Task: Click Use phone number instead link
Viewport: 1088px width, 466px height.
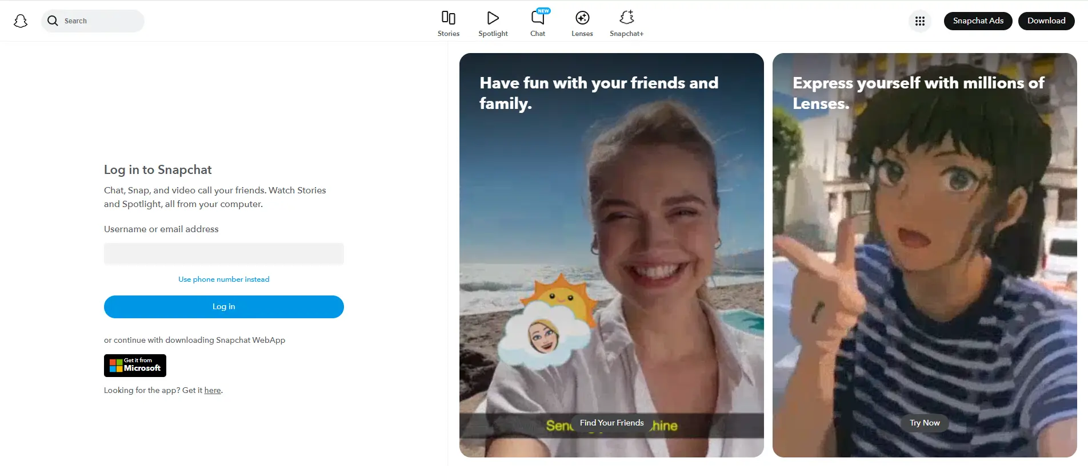Action: 223,279
